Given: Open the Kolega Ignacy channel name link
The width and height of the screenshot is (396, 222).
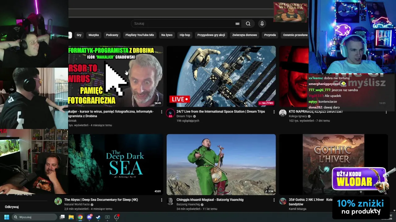Looking at the screenshot, I should click(x=298, y=116).
